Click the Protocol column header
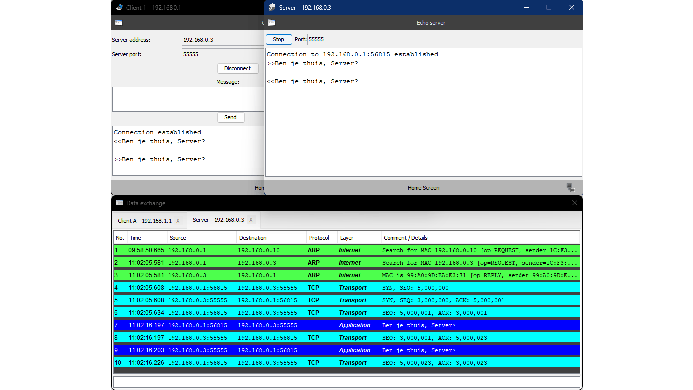The image size is (693, 390). click(x=322, y=238)
